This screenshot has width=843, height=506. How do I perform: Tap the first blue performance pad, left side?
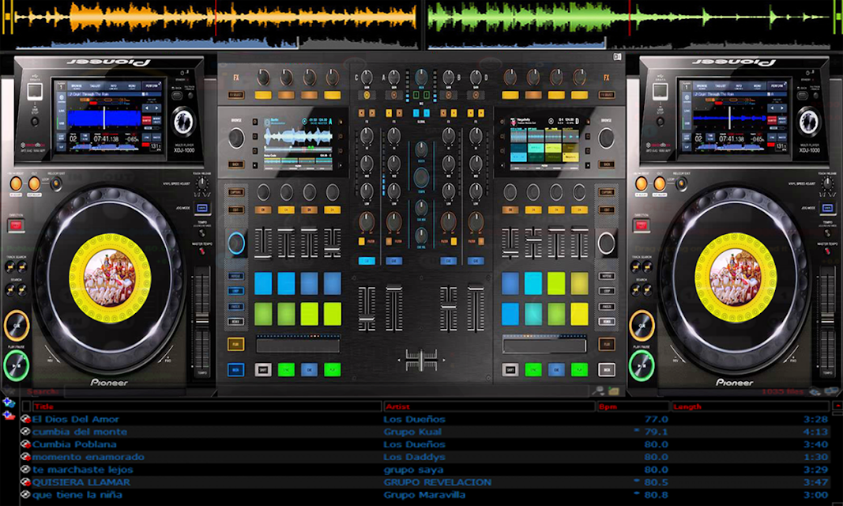tap(263, 283)
